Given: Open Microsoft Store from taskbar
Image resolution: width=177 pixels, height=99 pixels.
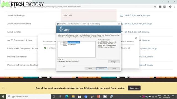Looking at the screenshot, I should [79, 97].
